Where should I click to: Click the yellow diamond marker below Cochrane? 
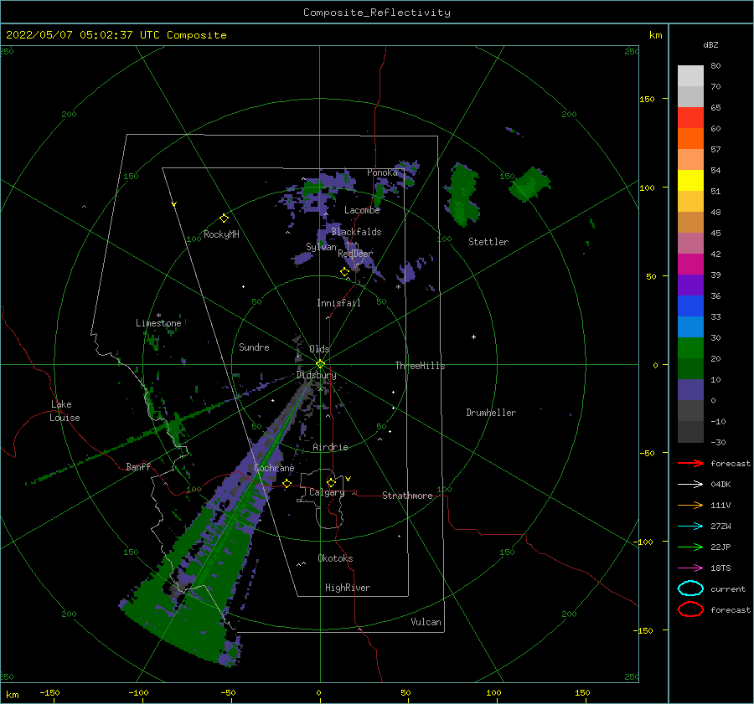(287, 483)
